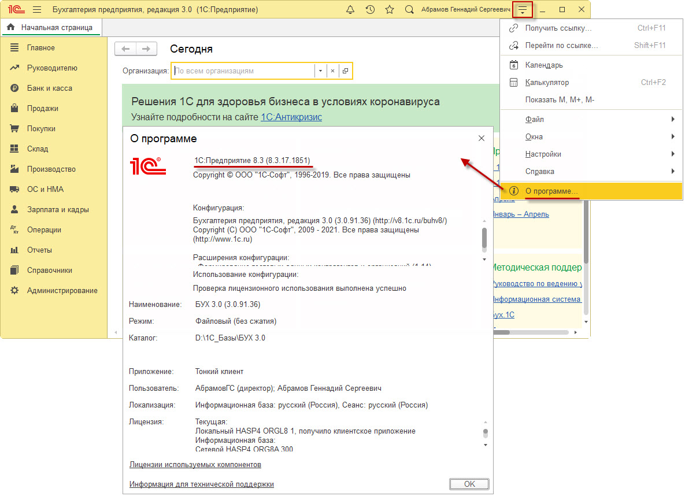Open Справочники section in sidebar
The image size is (685, 496).
tap(53, 270)
